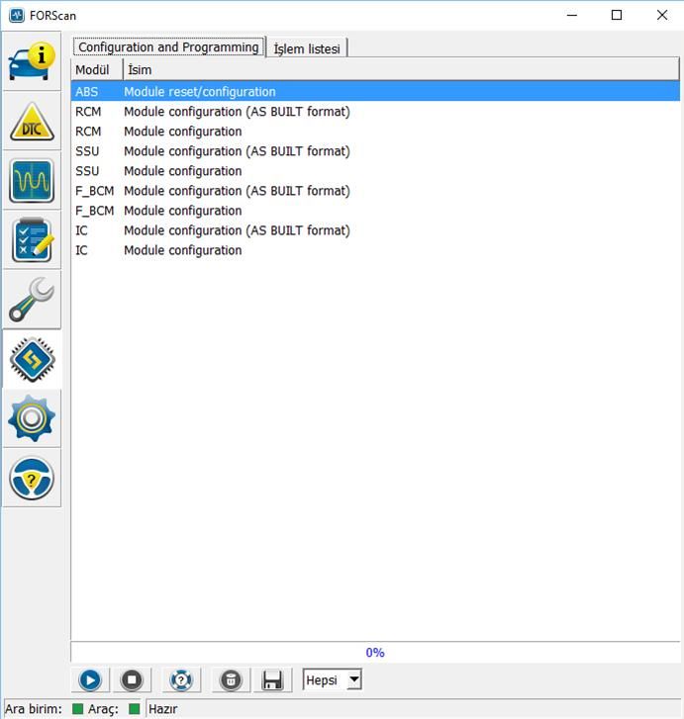Click the trash delete icon
Screen dimensions: 684x719
(231, 679)
